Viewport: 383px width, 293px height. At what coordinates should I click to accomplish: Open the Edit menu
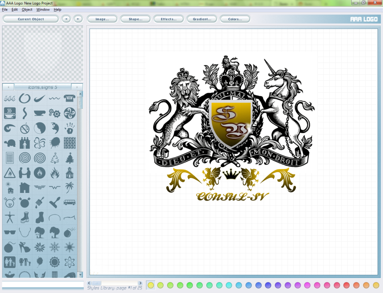tap(15, 10)
